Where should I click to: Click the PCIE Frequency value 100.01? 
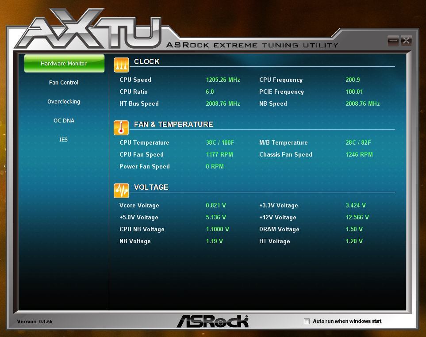point(354,92)
